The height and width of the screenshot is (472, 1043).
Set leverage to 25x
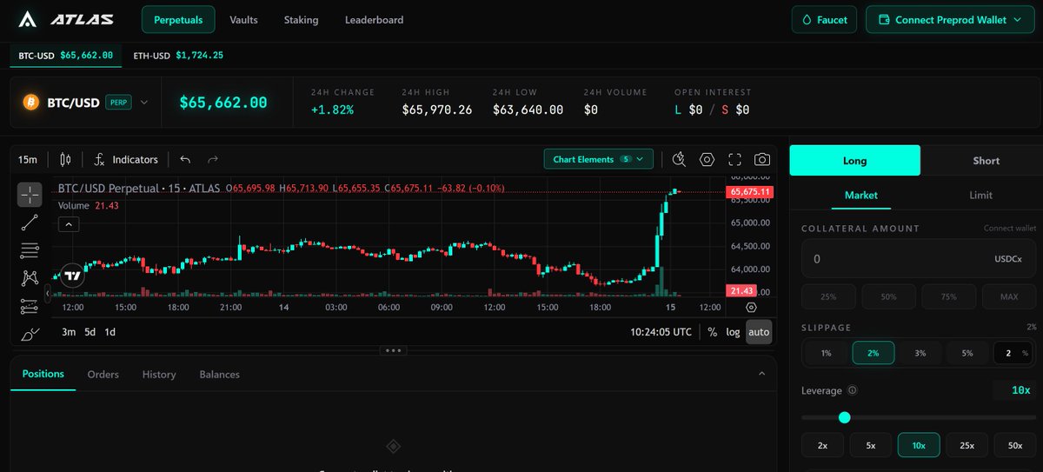[x=967, y=445]
